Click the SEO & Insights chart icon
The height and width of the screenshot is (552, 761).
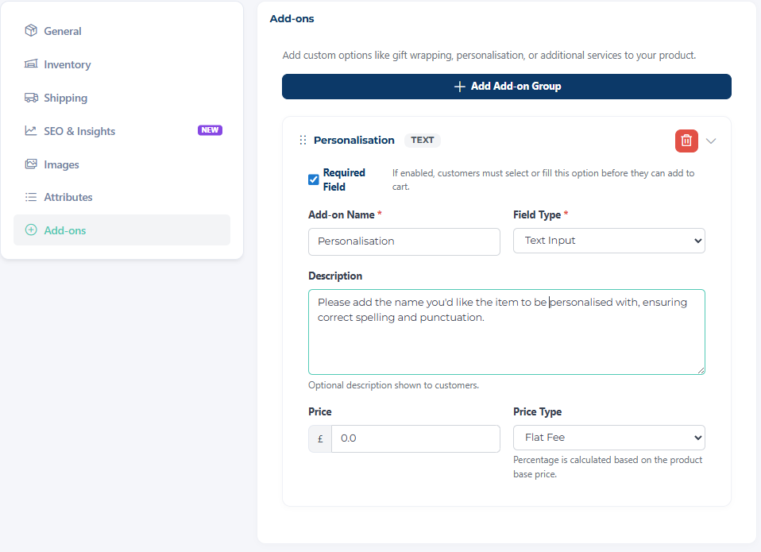coord(31,131)
